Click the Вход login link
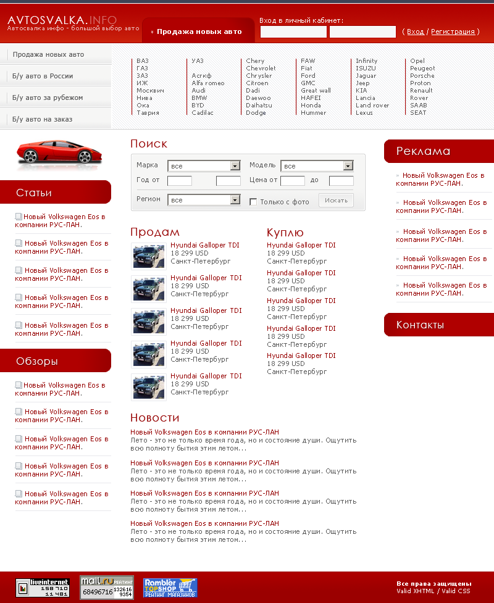The height and width of the screenshot is (603, 494). point(416,31)
